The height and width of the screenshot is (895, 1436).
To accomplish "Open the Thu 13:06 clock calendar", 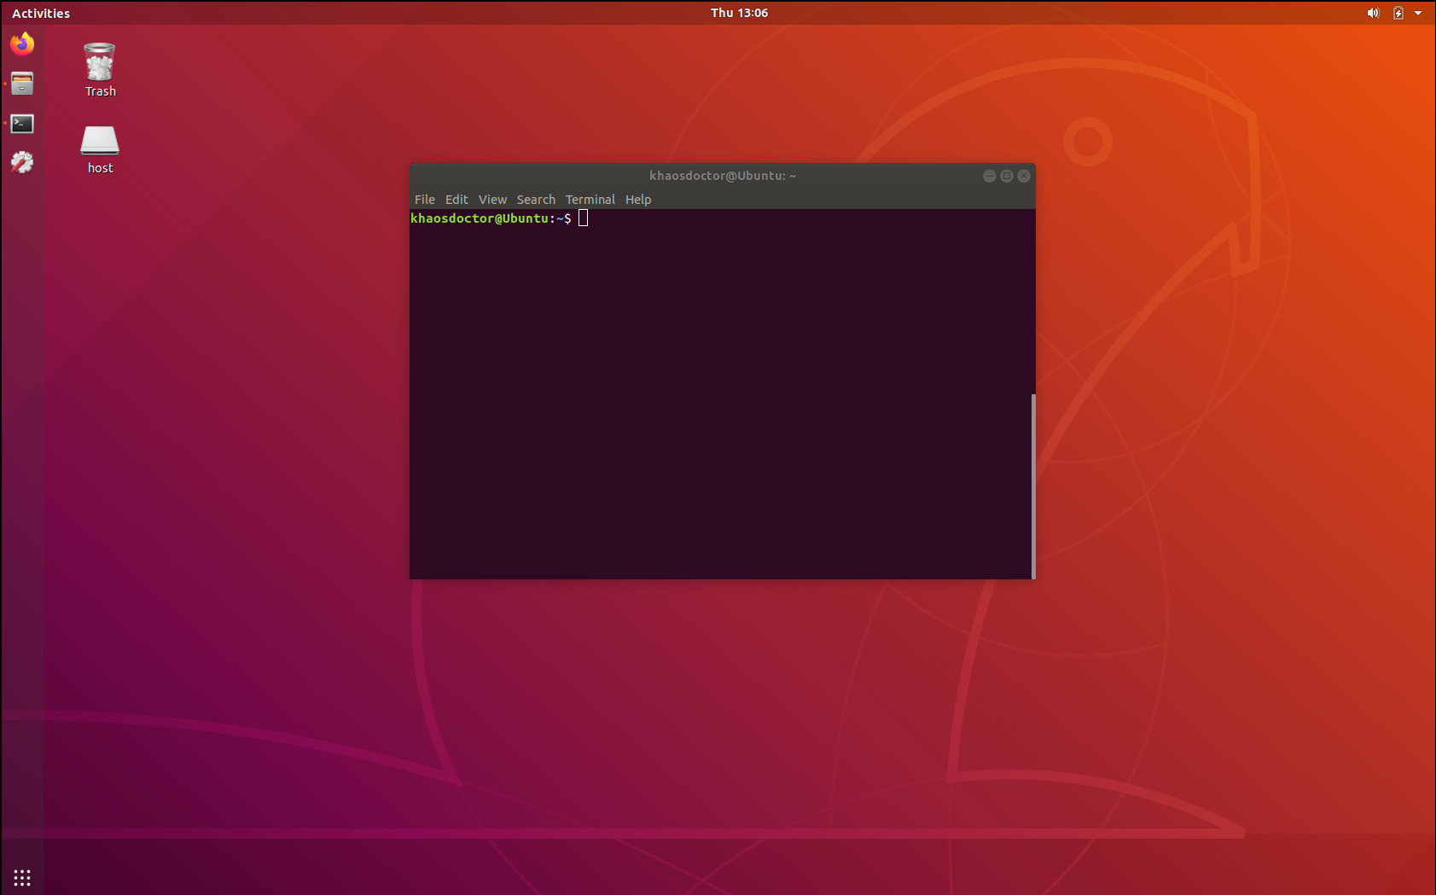I will click(x=739, y=13).
